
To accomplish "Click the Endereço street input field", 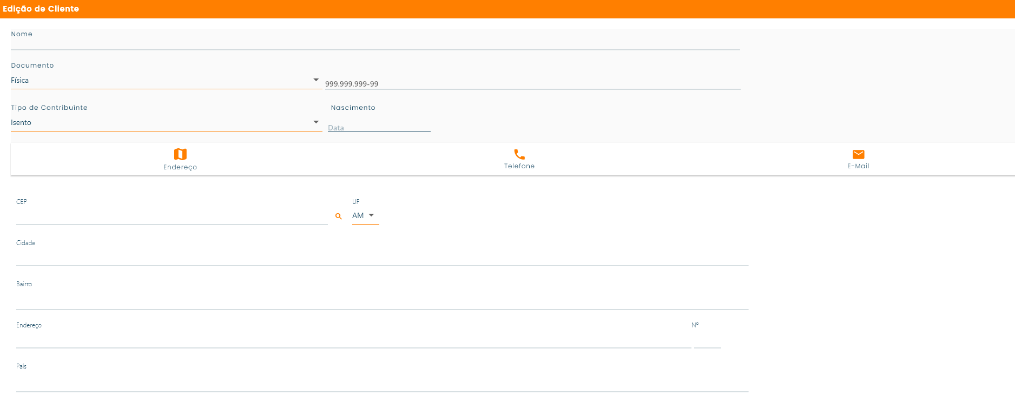I will click(x=353, y=340).
